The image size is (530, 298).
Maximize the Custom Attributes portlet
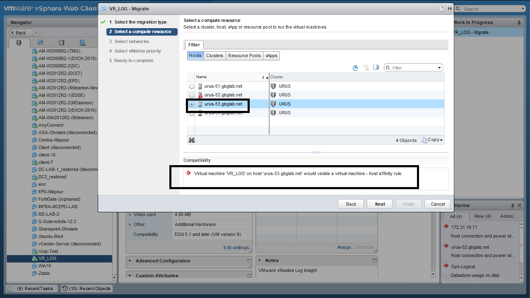tap(249, 276)
